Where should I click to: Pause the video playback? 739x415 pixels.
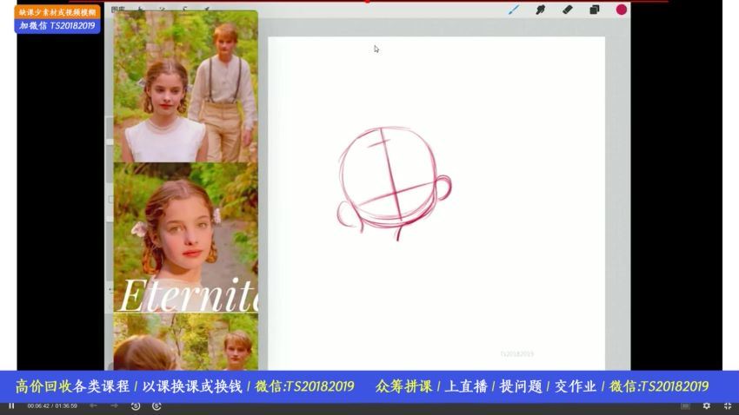tap(11, 405)
